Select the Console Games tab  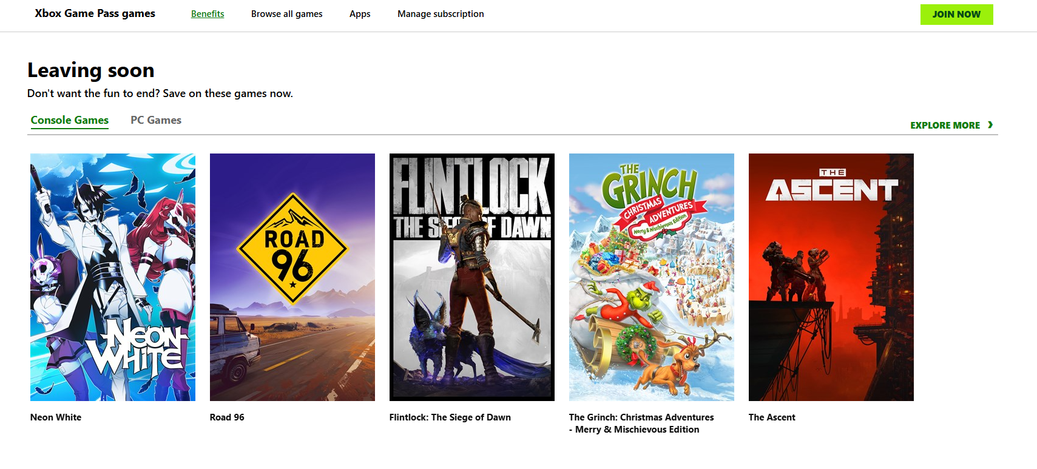(70, 120)
